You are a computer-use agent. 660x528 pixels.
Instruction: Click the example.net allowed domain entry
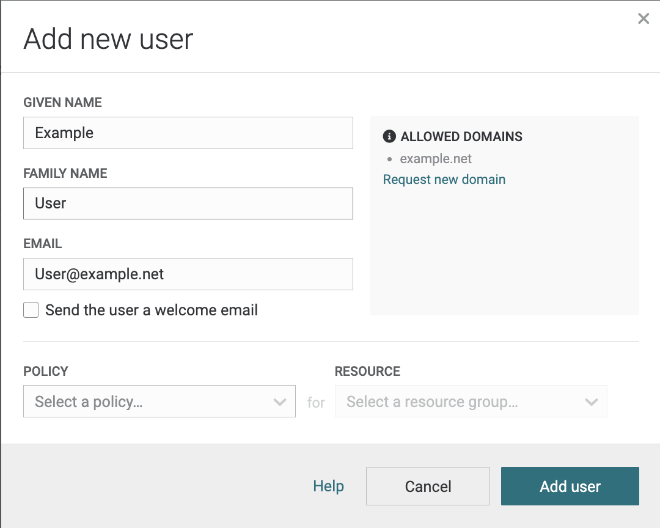[435, 159]
